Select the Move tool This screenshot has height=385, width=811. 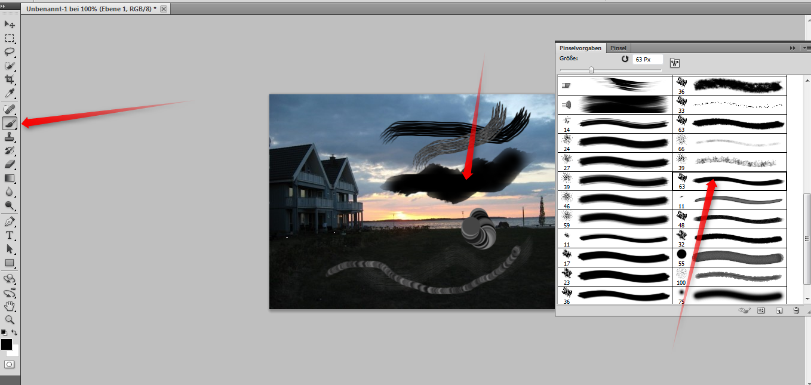(8, 24)
